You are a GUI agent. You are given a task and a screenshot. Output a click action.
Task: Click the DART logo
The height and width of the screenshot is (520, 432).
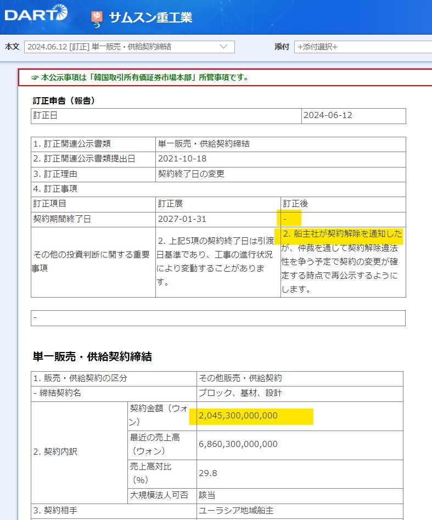[x=36, y=13]
